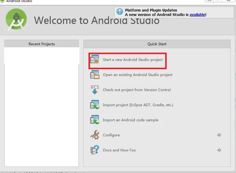The image size is (236, 173).
Task: Choose Import project (Eclipse ADT, Gradle, etc.)
Action: [x=138, y=105]
